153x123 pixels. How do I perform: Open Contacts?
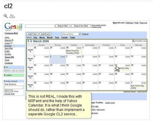pos(9,63)
